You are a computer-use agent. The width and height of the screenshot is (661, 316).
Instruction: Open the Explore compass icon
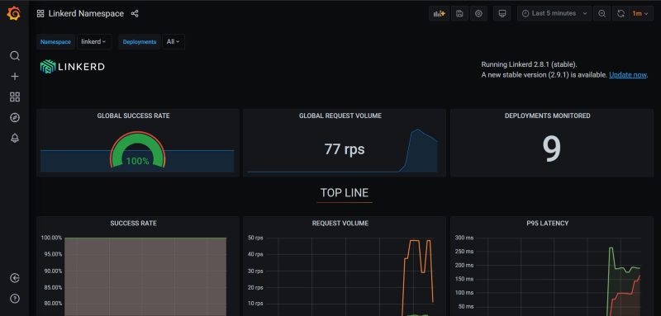pos(15,118)
